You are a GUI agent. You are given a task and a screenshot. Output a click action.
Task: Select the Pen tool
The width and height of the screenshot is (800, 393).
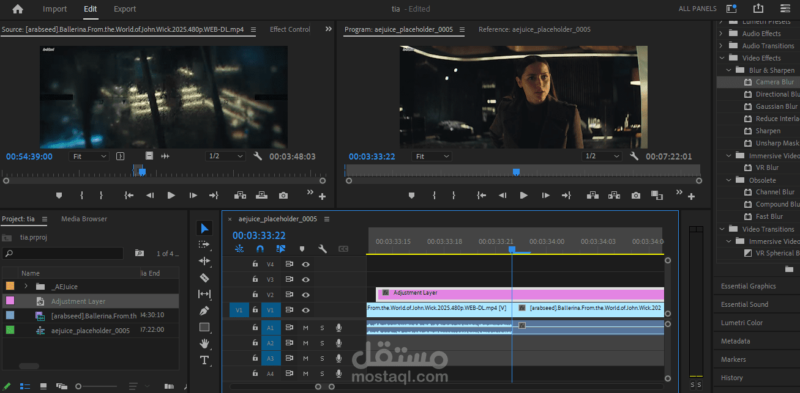pyautogui.click(x=204, y=310)
